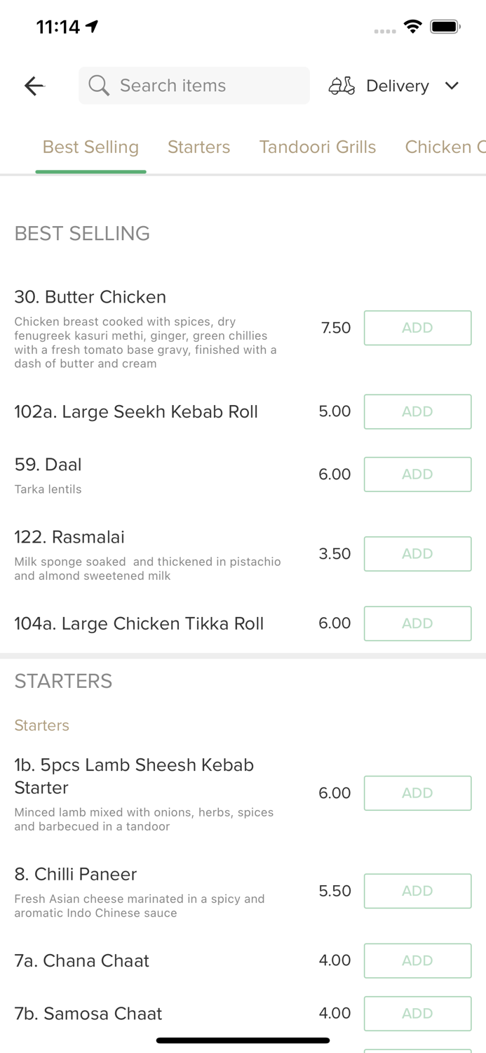The height and width of the screenshot is (1053, 486).
Task: Expand the chevron next to Delivery
Action: point(452,86)
